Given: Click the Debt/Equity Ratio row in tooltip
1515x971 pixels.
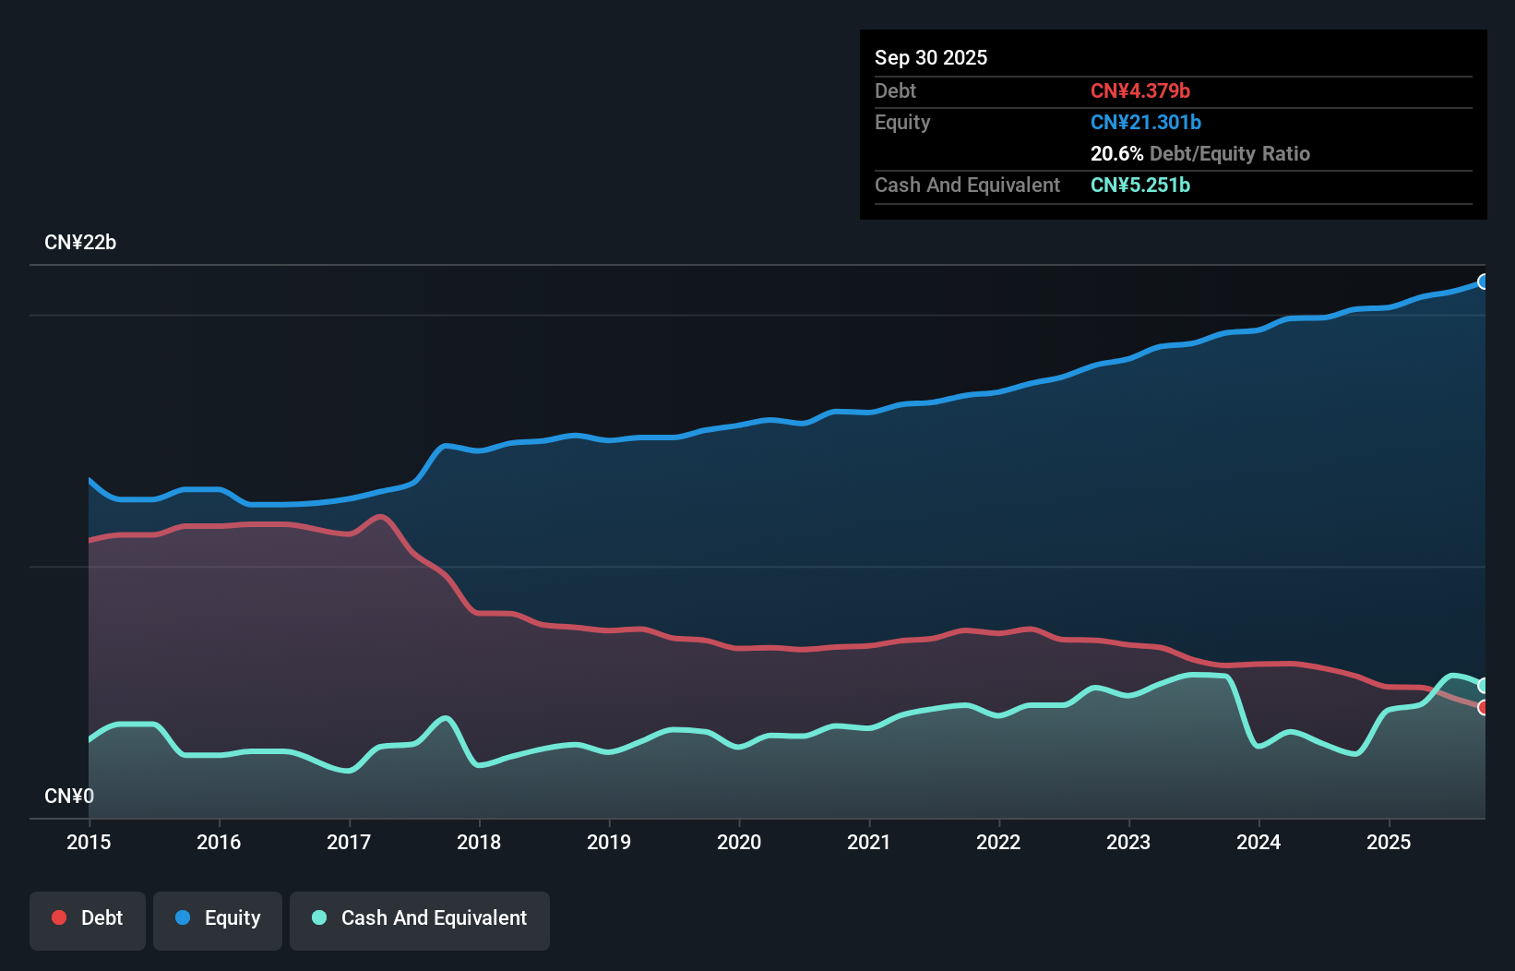Looking at the screenshot, I should pyautogui.click(x=1200, y=153).
